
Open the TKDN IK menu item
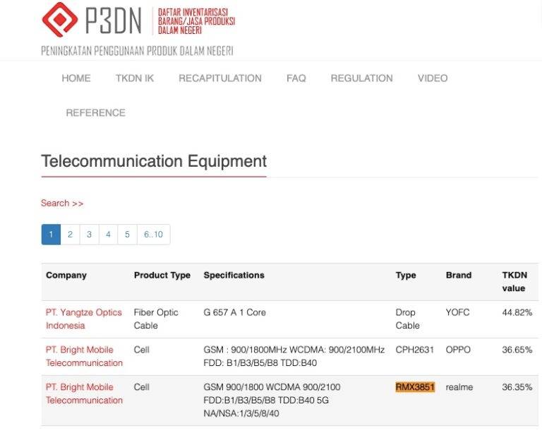point(135,78)
